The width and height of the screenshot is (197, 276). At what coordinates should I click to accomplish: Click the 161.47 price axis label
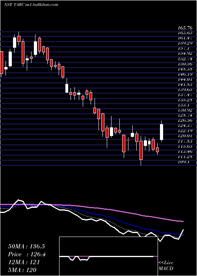[x=185, y=38]
